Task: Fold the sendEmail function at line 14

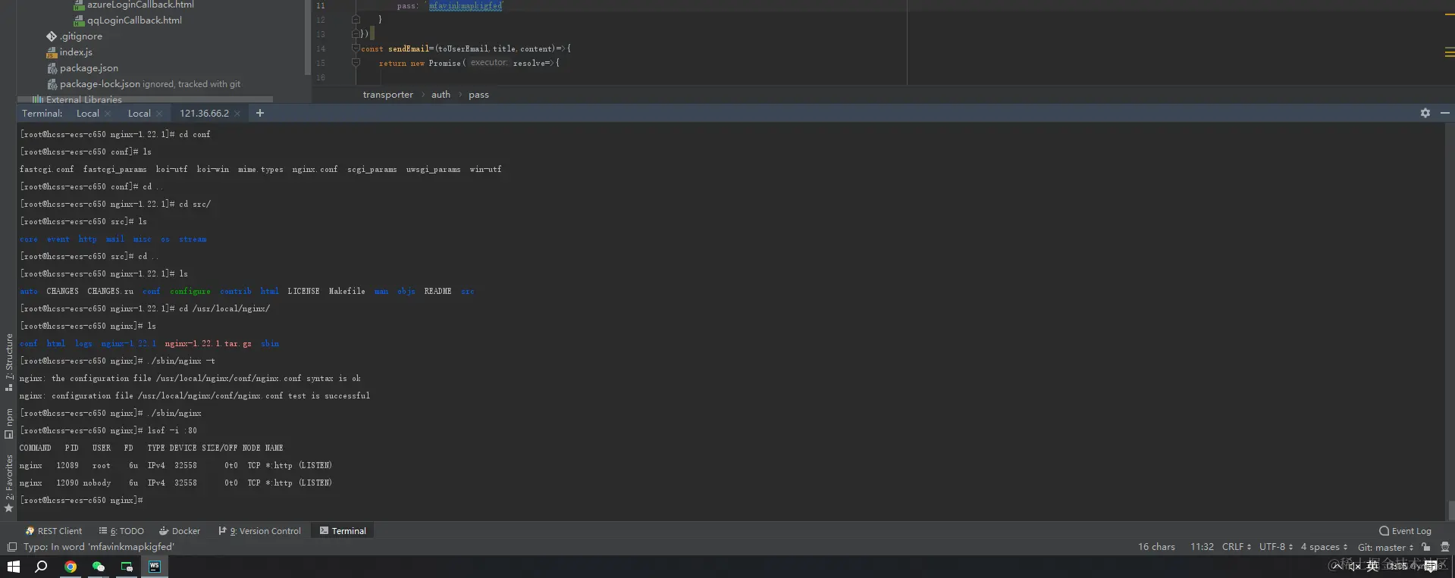Action: coord(356,48)
